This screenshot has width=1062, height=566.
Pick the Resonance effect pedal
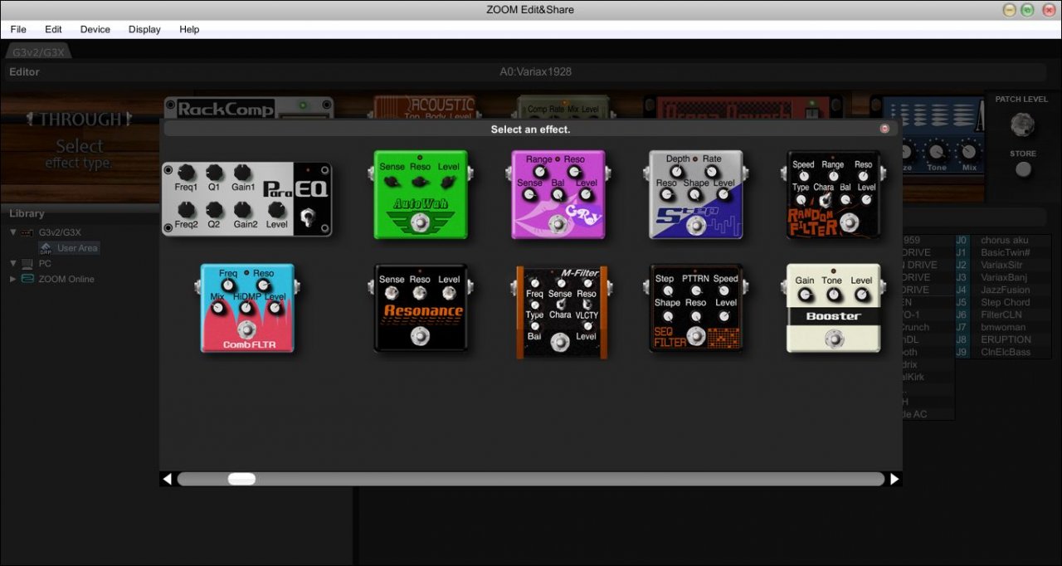click(x=421, y=309)
